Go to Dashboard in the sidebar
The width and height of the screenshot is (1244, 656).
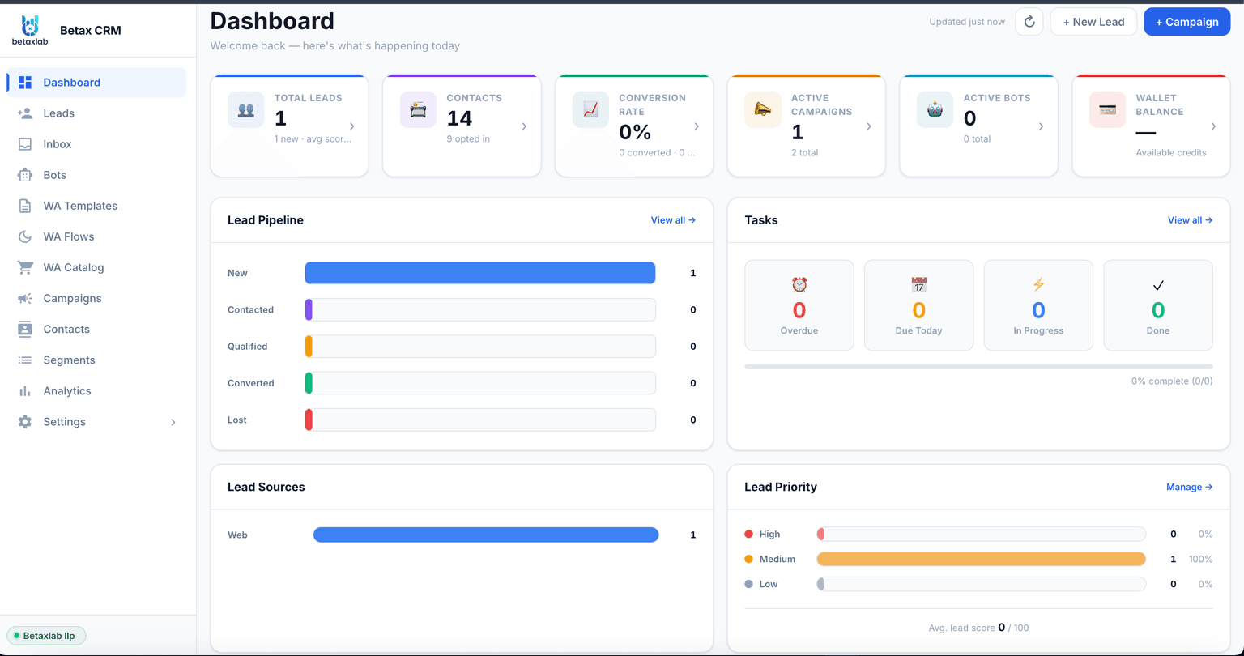(x=96, y=83)
